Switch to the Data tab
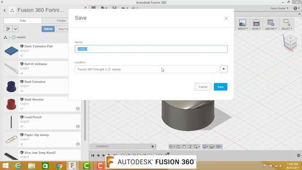Viewport: 302px width, 170px height. pos(23,21)
